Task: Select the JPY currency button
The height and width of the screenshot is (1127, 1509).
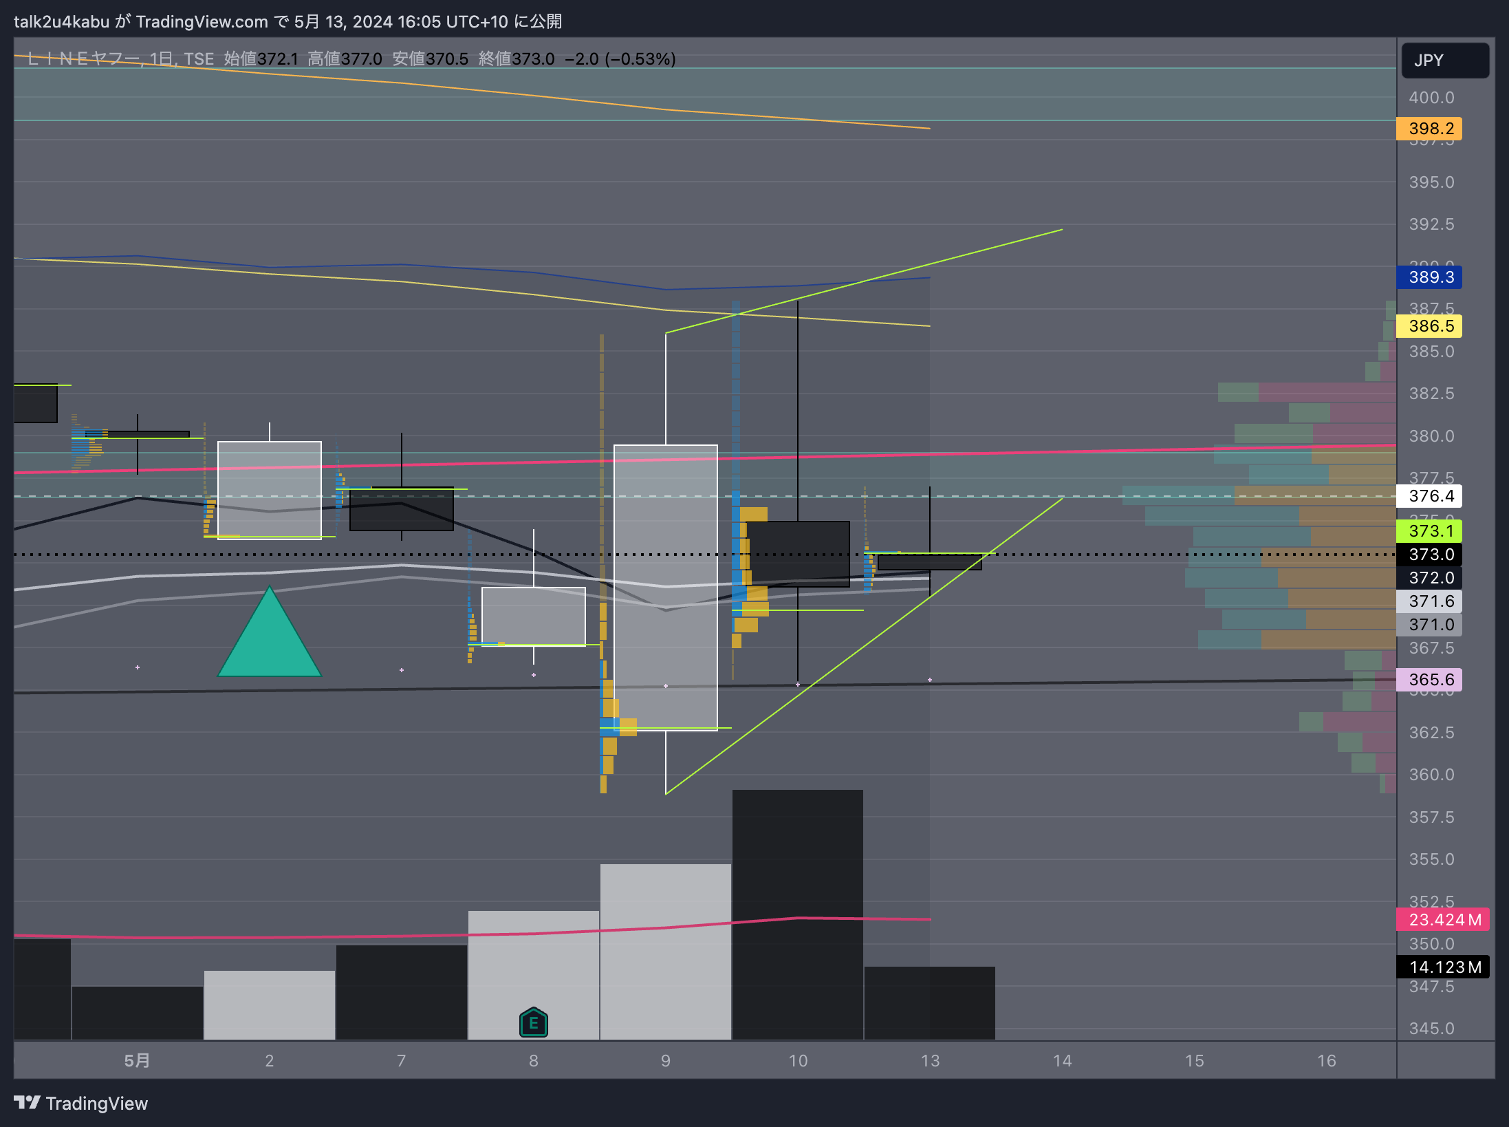Action: (x=1445, y=61)
